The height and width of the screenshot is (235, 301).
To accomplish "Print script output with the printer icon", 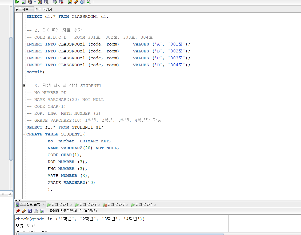I will [x=36, y=211].
